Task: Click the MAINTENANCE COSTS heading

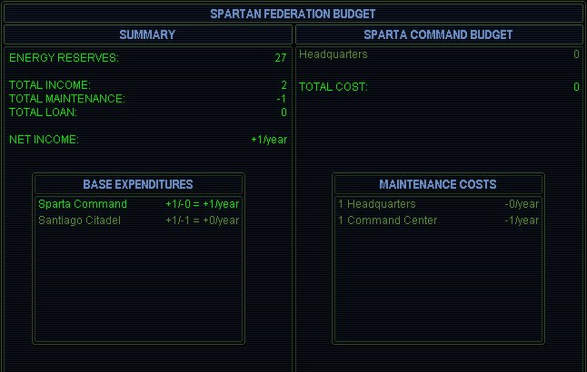Action: click(438, 184)
